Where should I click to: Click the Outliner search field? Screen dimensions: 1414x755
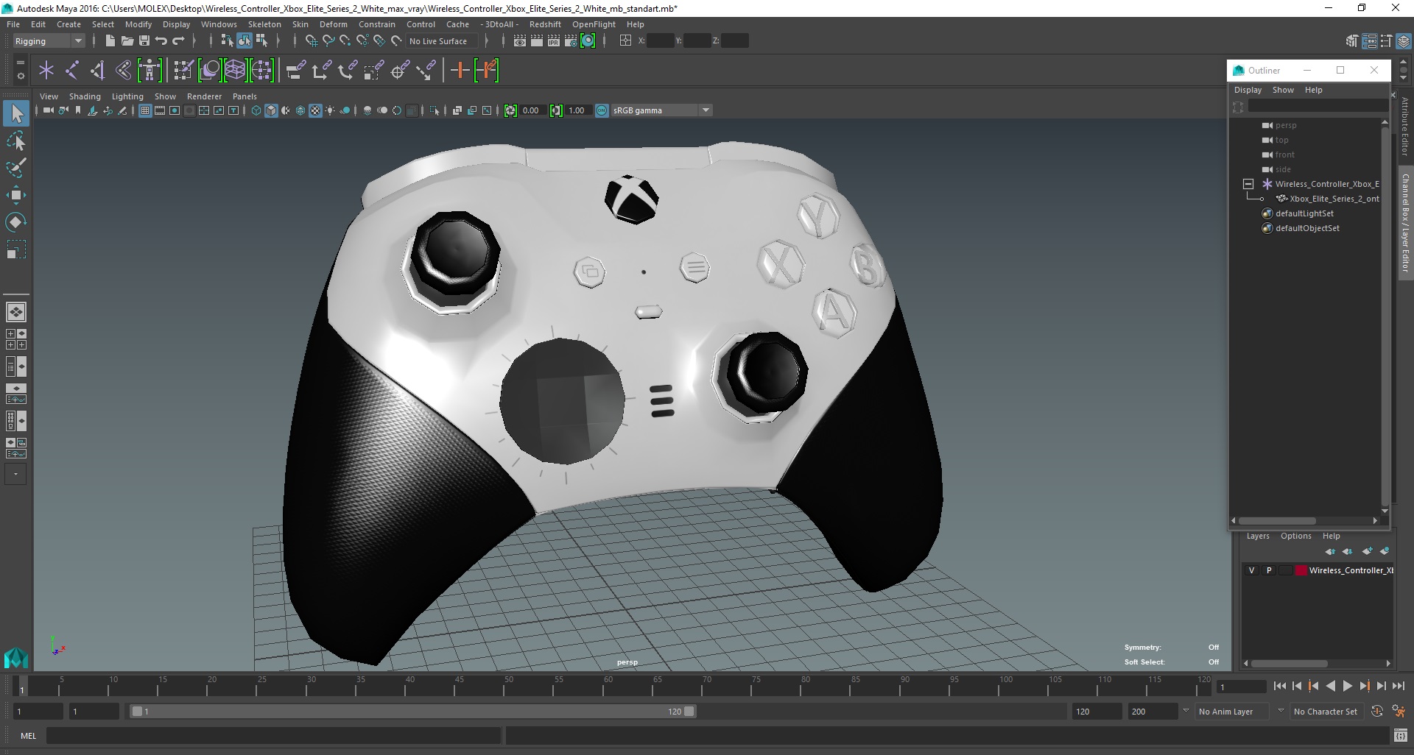[x=1318, y=107]
